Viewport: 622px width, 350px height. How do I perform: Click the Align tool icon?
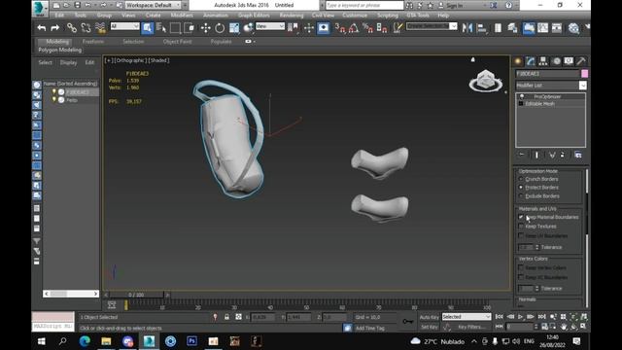coord(482,28)
